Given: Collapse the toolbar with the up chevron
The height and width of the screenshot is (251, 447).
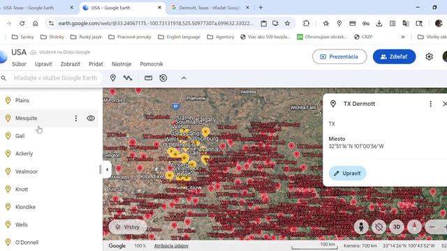Looking at the screenshot, I should pyautogui.click(x=184, y=78).
